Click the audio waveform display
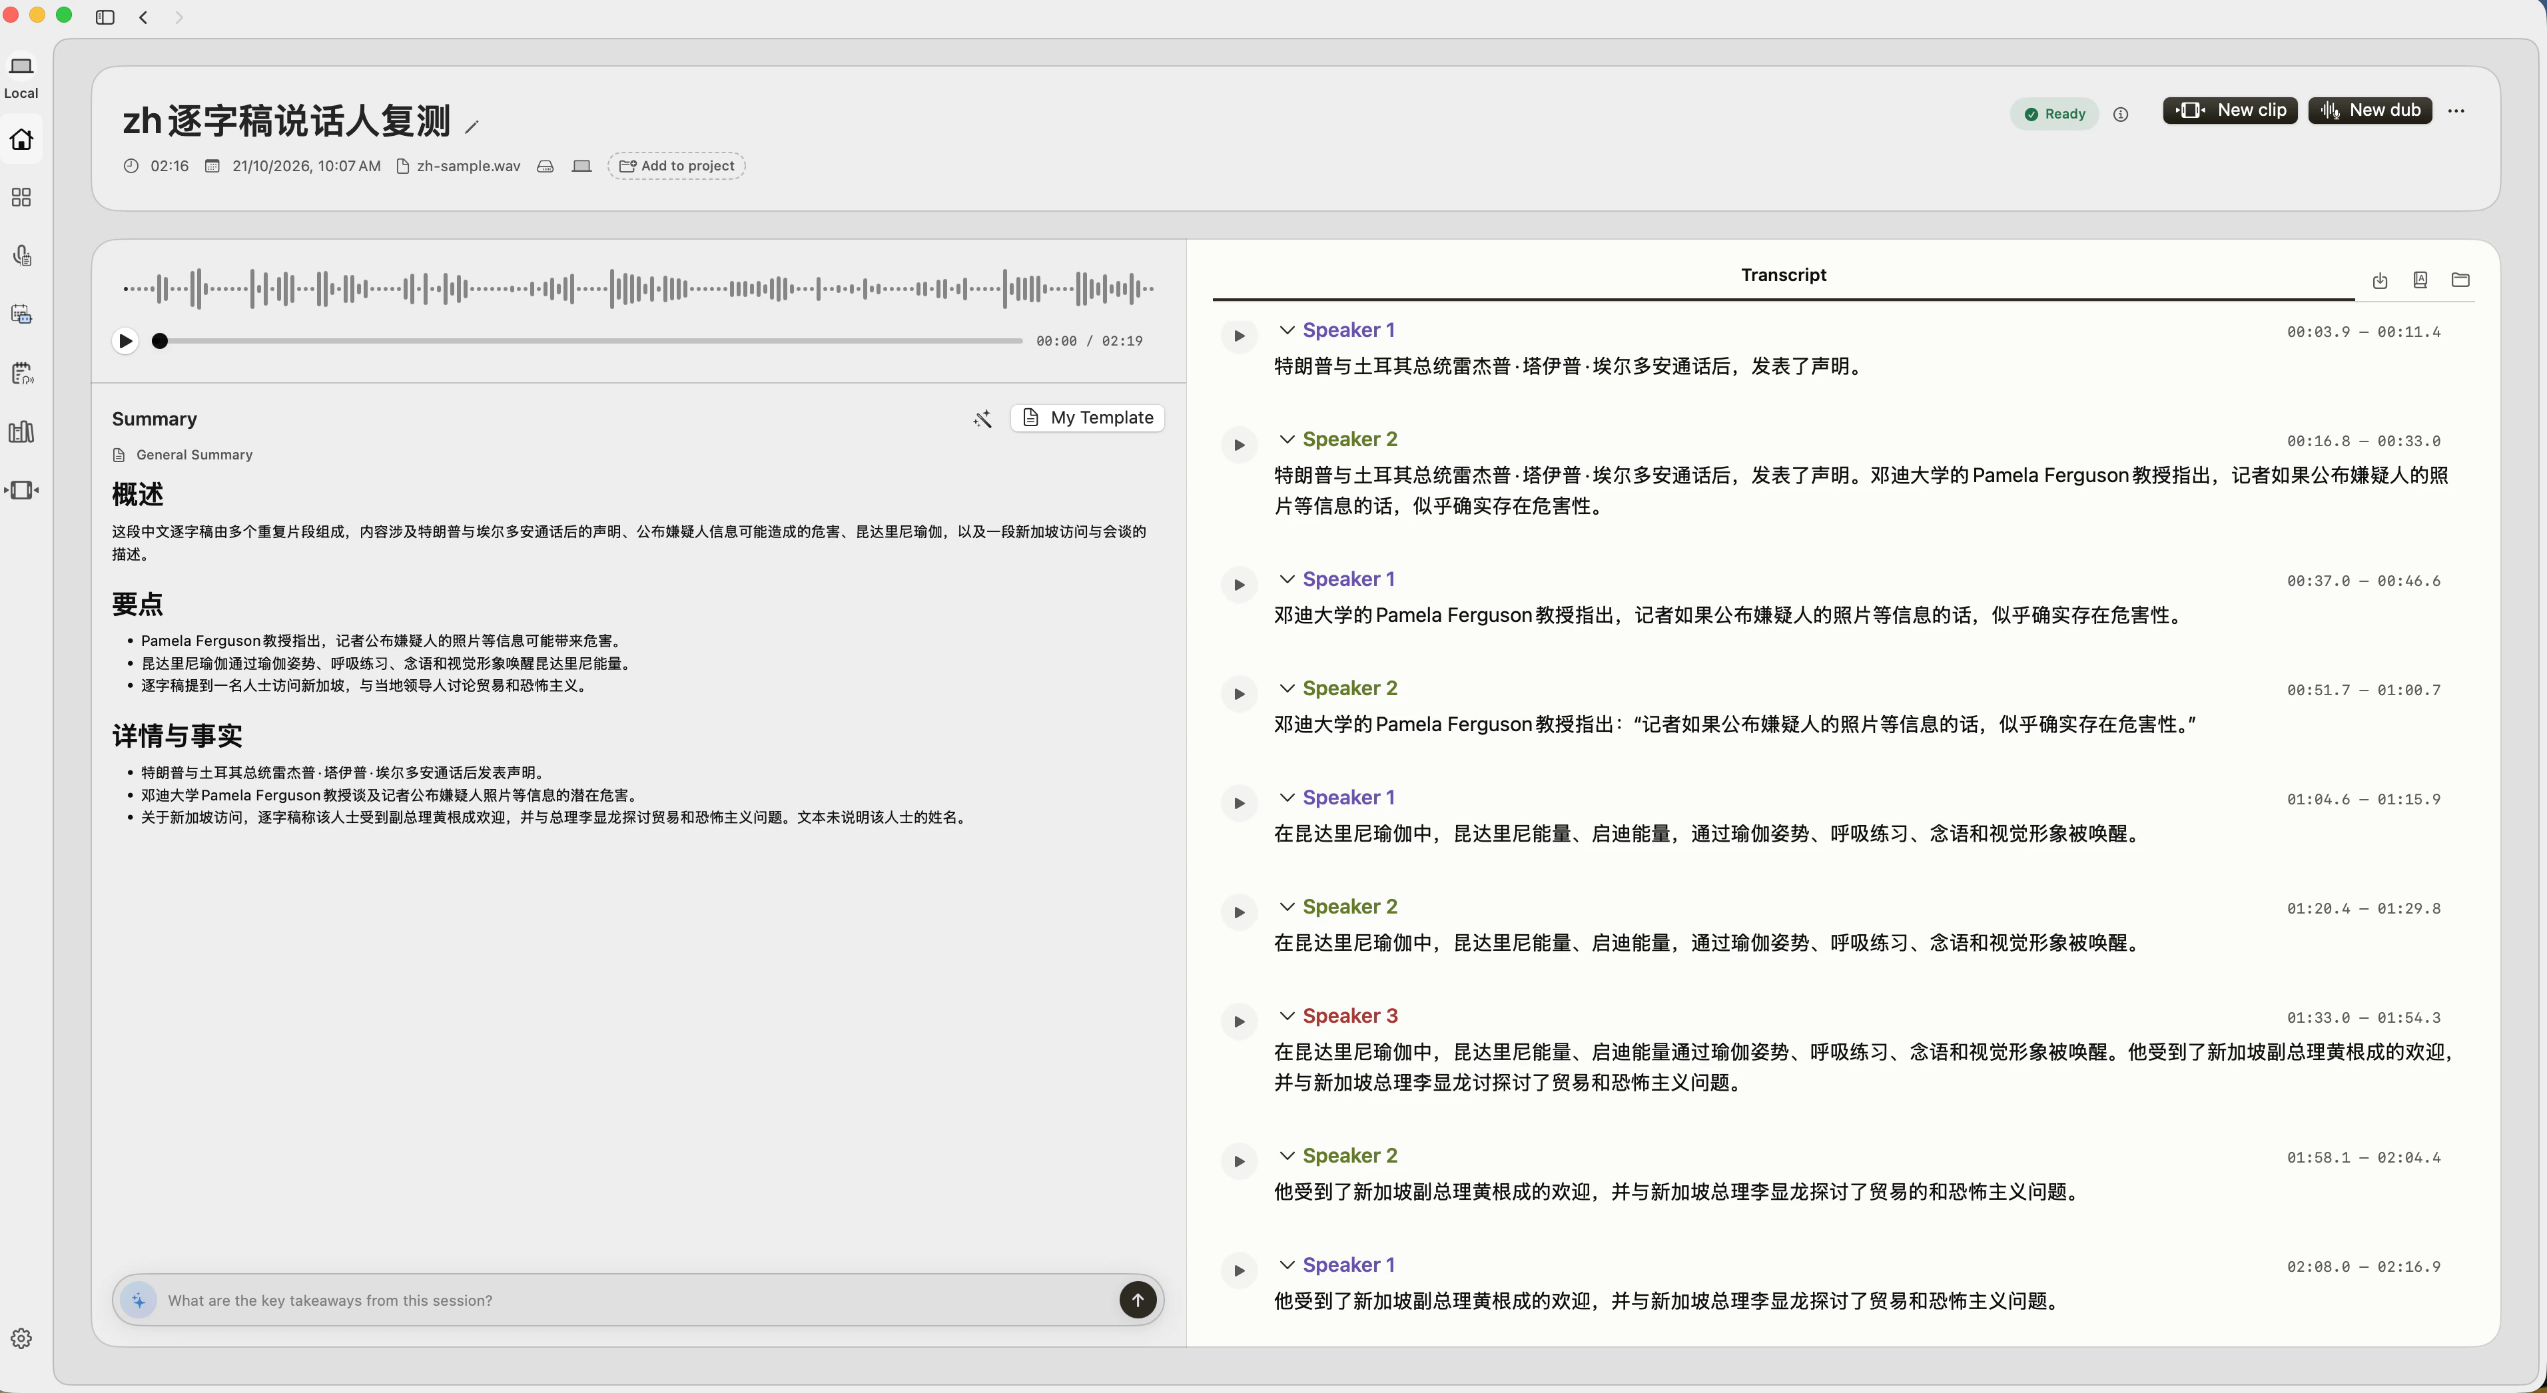Viewport: 2547px width, 1393px height. [x=639, y=289]
